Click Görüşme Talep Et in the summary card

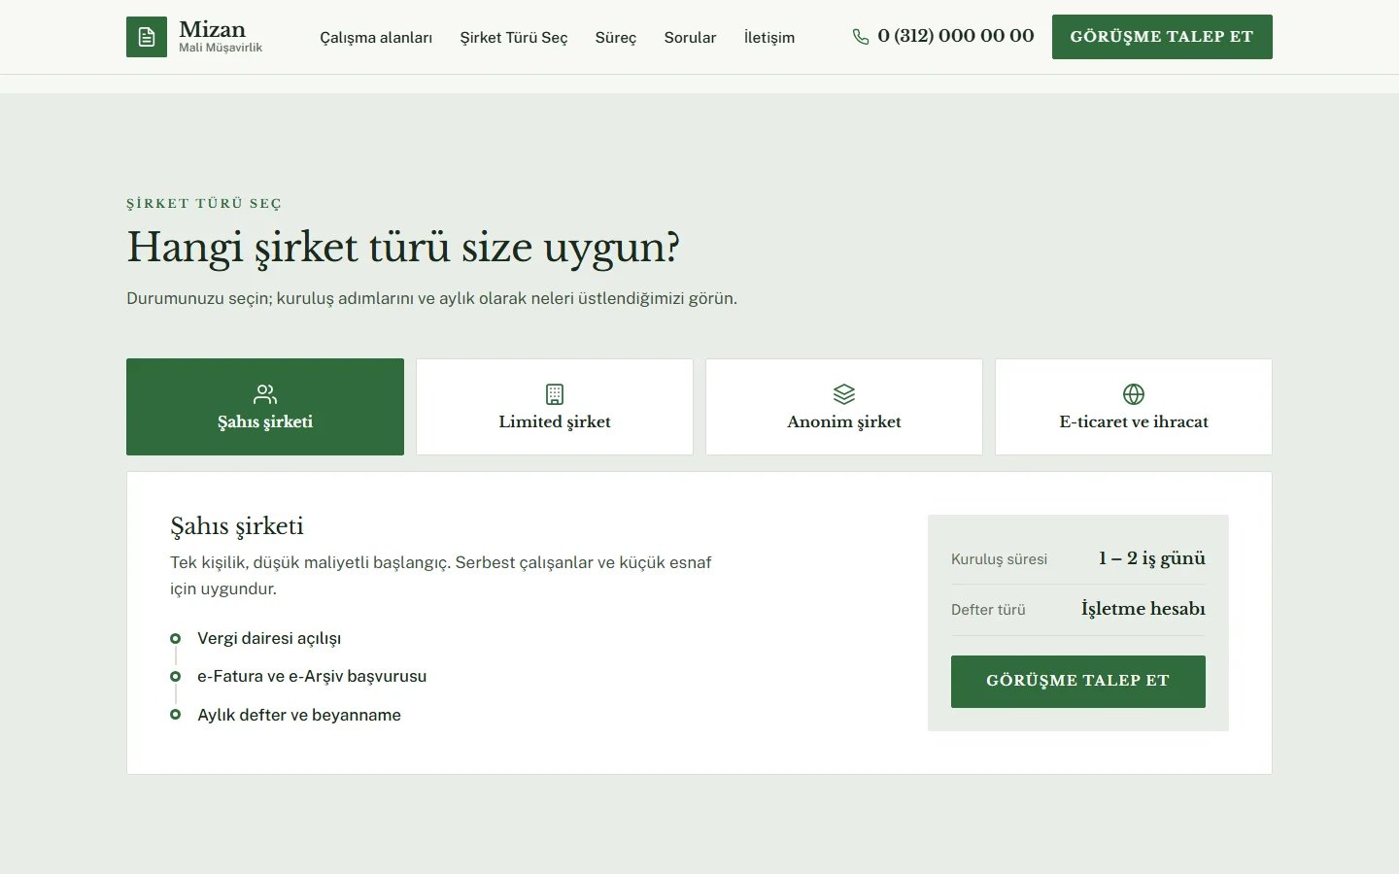tap(1078, 682)
